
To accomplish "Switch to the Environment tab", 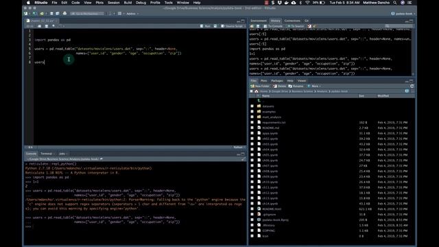I will click(x=259, y=21).
